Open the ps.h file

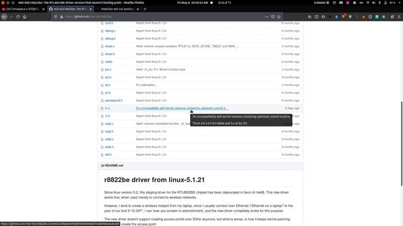[x=108, y=93]
